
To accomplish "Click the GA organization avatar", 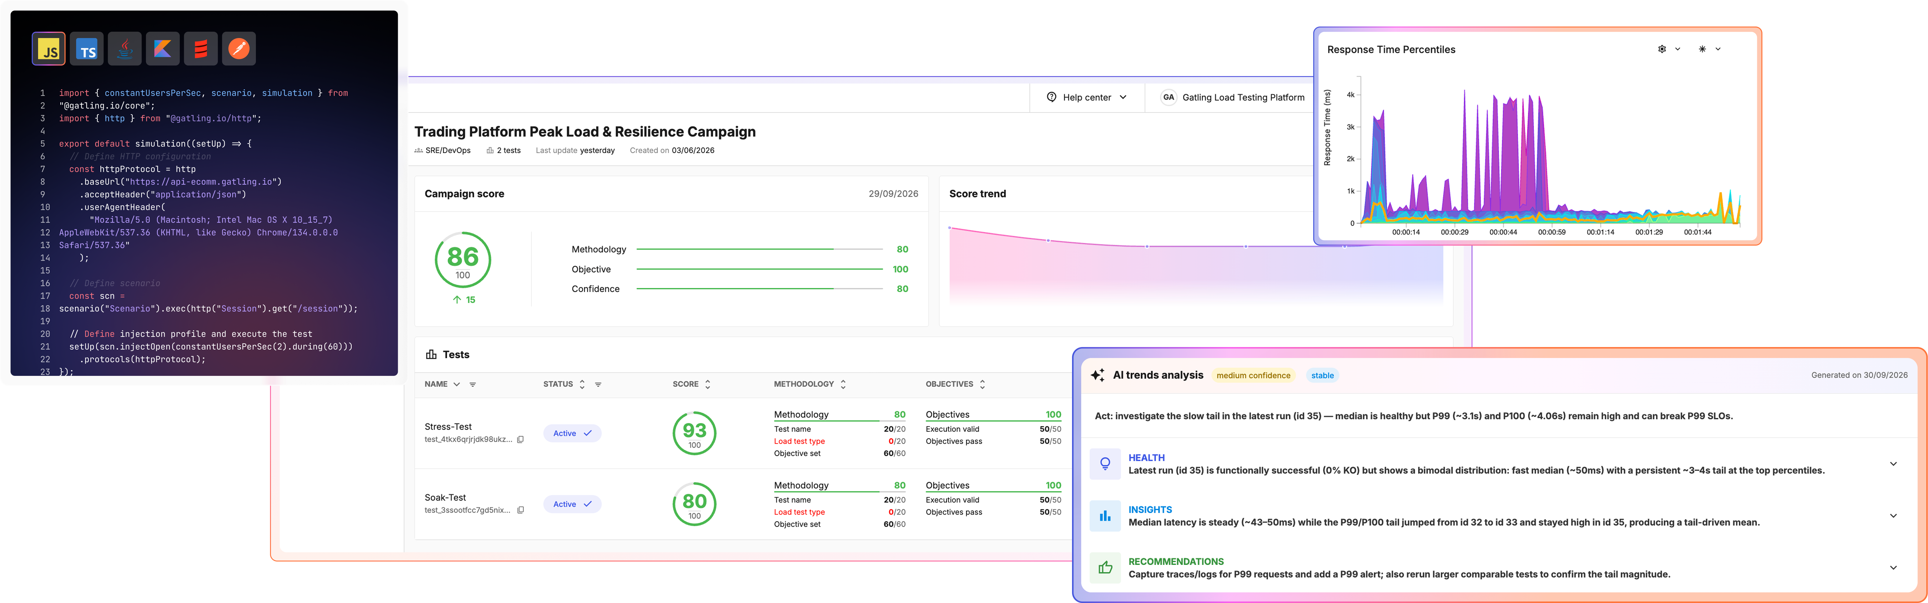I will click(1168, 97).
